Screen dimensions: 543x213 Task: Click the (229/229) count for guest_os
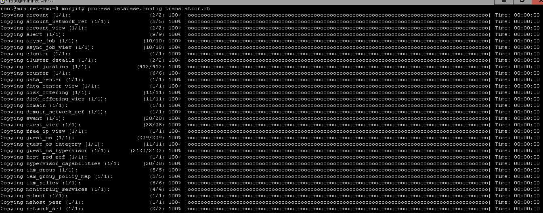[151, 138]
